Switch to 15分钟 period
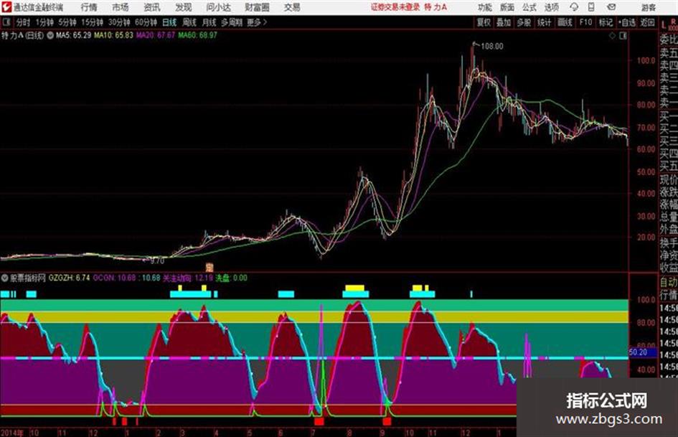Viewport: 678px width, 437px height. pyautogui.click(x=93, y=22)
